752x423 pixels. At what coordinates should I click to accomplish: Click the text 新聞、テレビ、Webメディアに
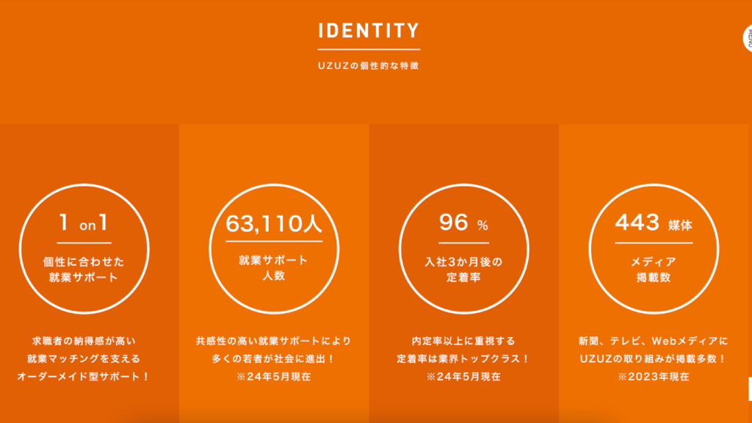pos(654,341)
